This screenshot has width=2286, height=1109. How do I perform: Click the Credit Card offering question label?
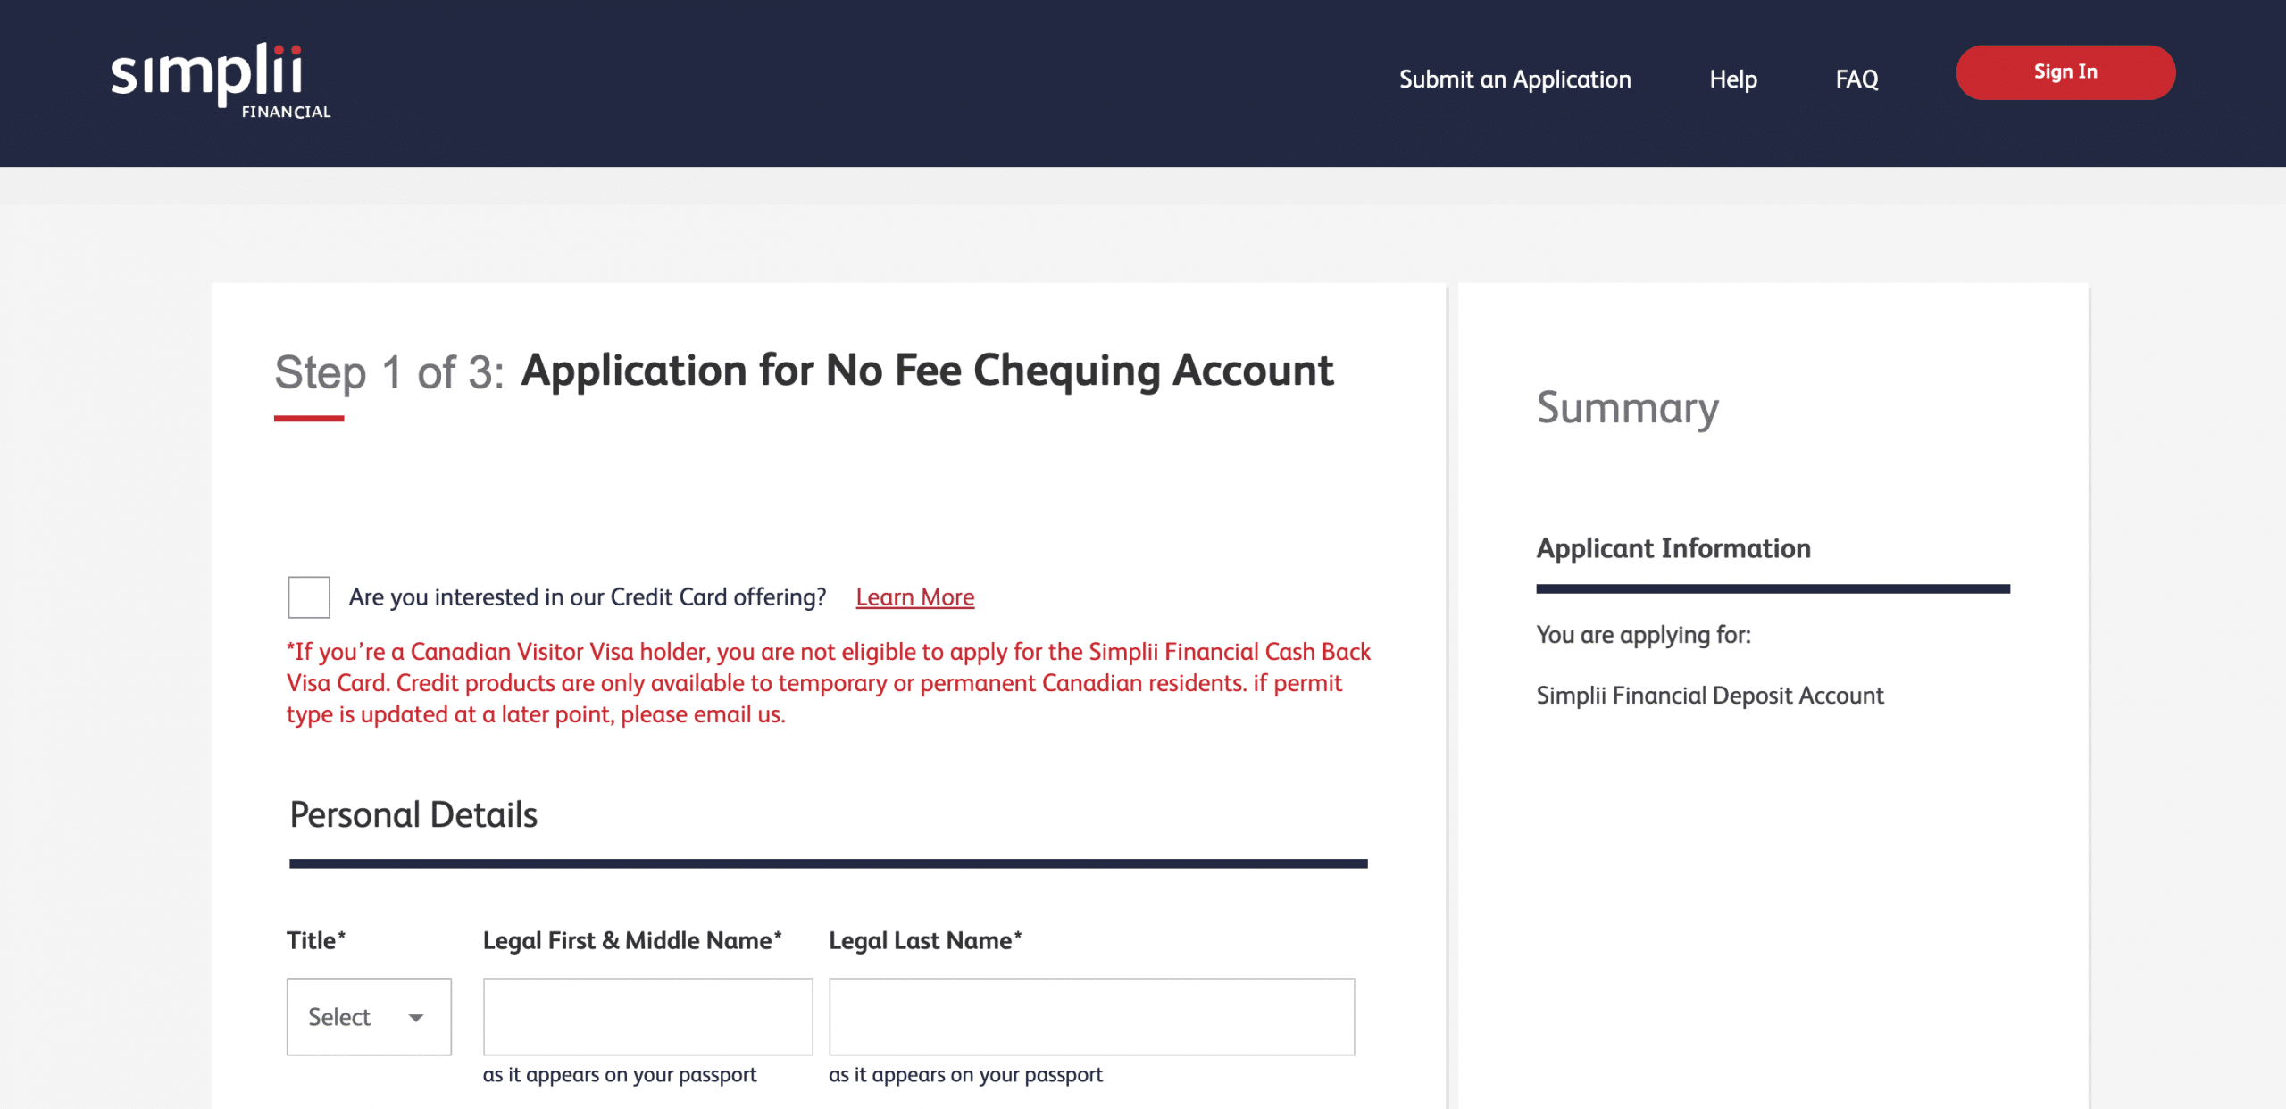click(x=588, y=597)
